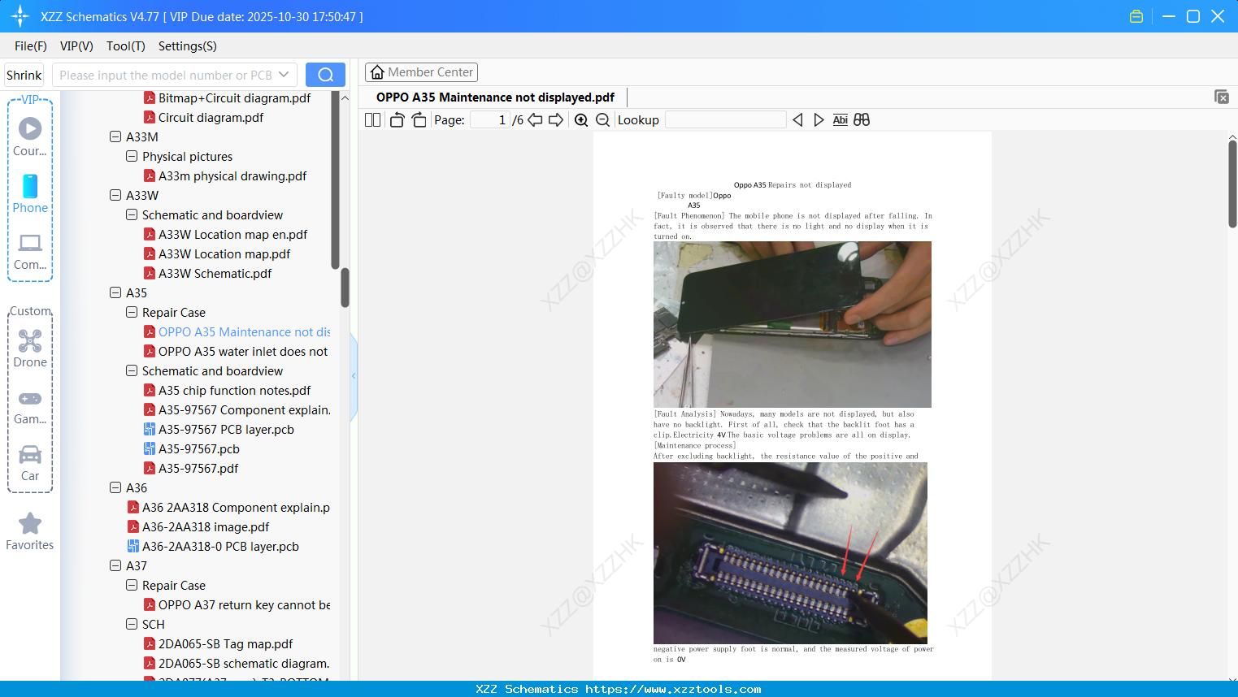Screen dimensions: 1238x697
Task: Open the VIP(V) menu
Action: click(x=76, y=46)
